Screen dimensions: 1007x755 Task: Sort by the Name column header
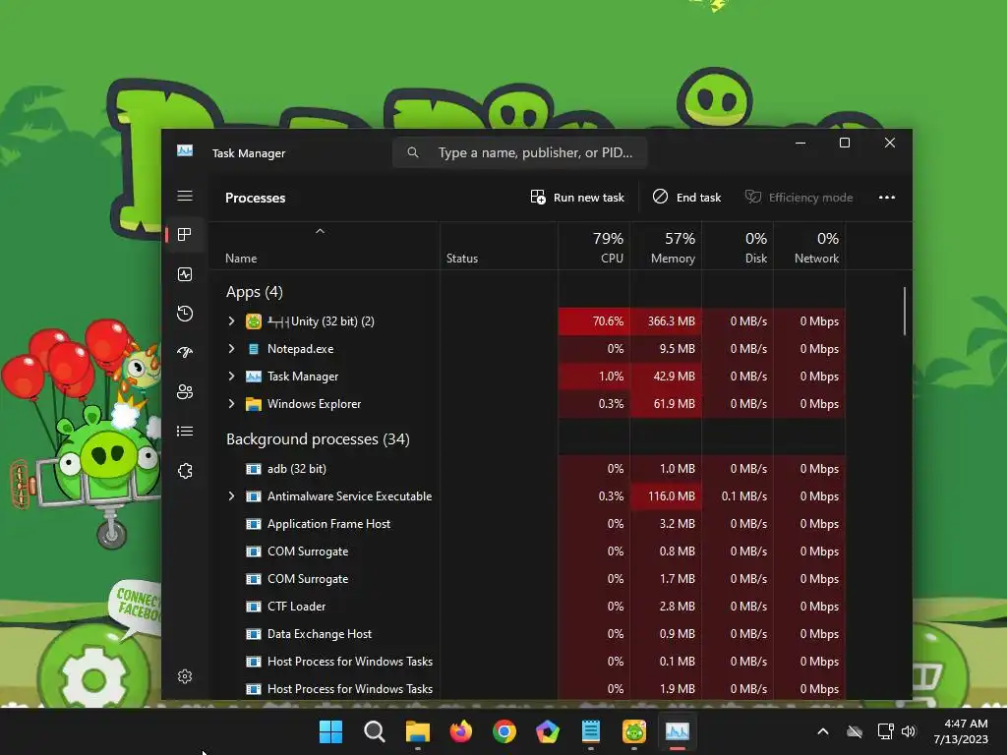tap(325, 247)
